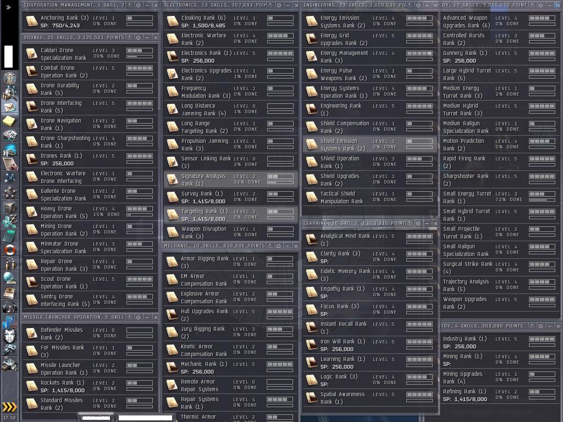The width and height of the screenshot is (563, 422).
Task: Open the character face portrait icon
Action: 9,335
